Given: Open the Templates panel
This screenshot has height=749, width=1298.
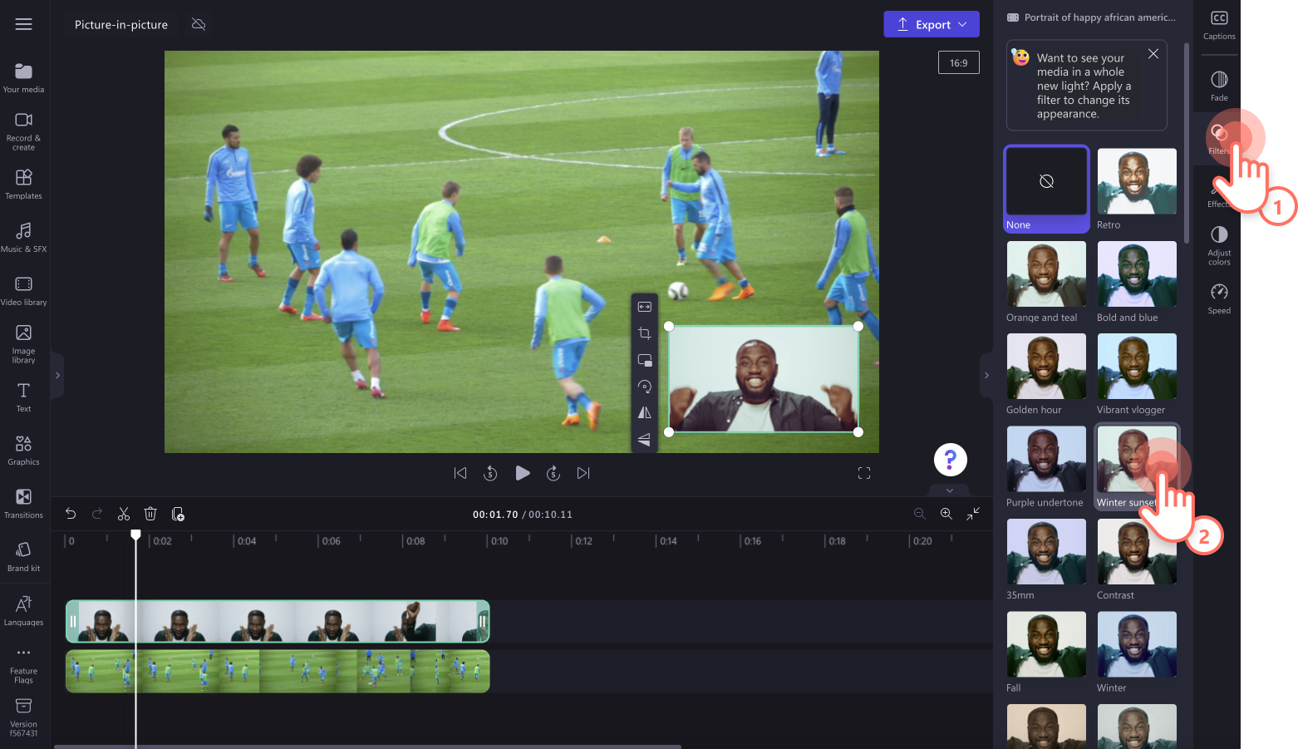Looking at the screenshot, I should click(23, 185).
